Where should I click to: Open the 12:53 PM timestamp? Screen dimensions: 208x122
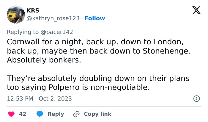(20, 98)
